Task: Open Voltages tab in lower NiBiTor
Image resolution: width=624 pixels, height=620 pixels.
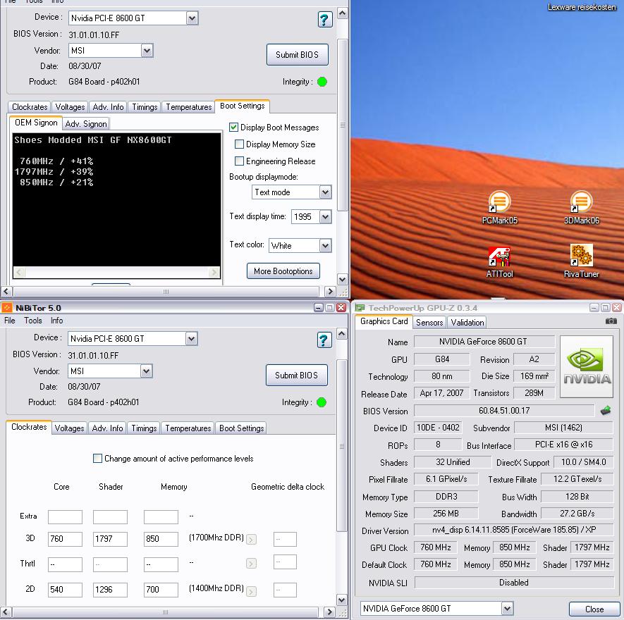Action: point(69,428)
